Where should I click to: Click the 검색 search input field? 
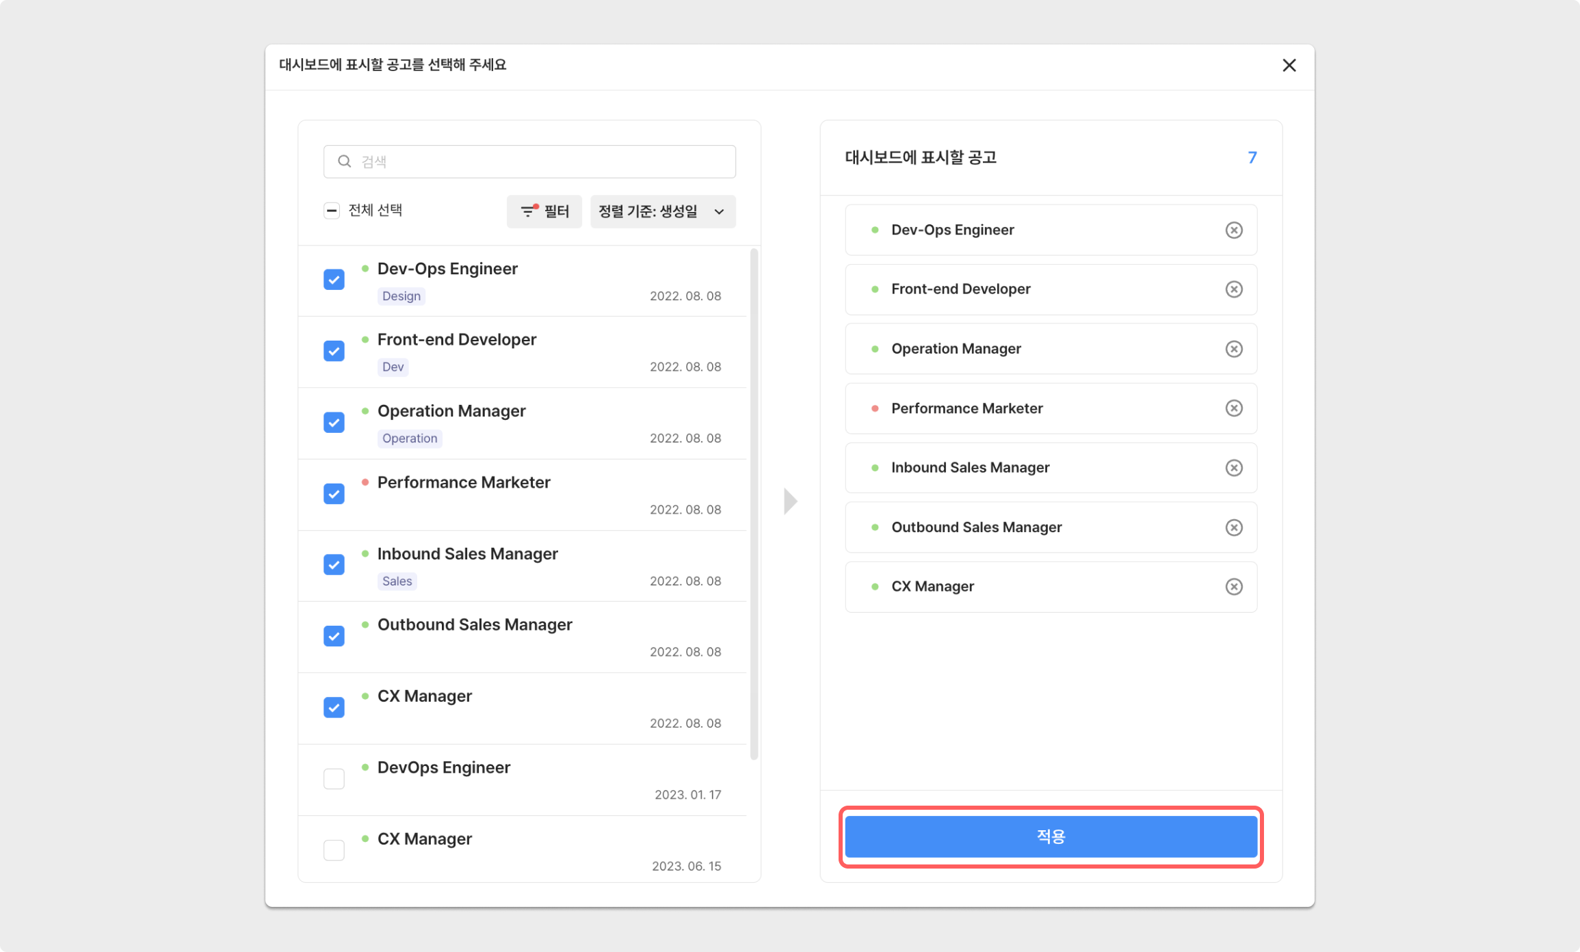click(x=530, y=161)
